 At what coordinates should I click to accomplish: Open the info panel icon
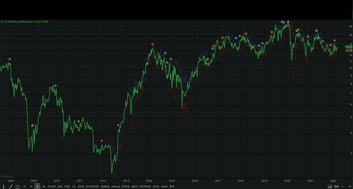point(4,186)
